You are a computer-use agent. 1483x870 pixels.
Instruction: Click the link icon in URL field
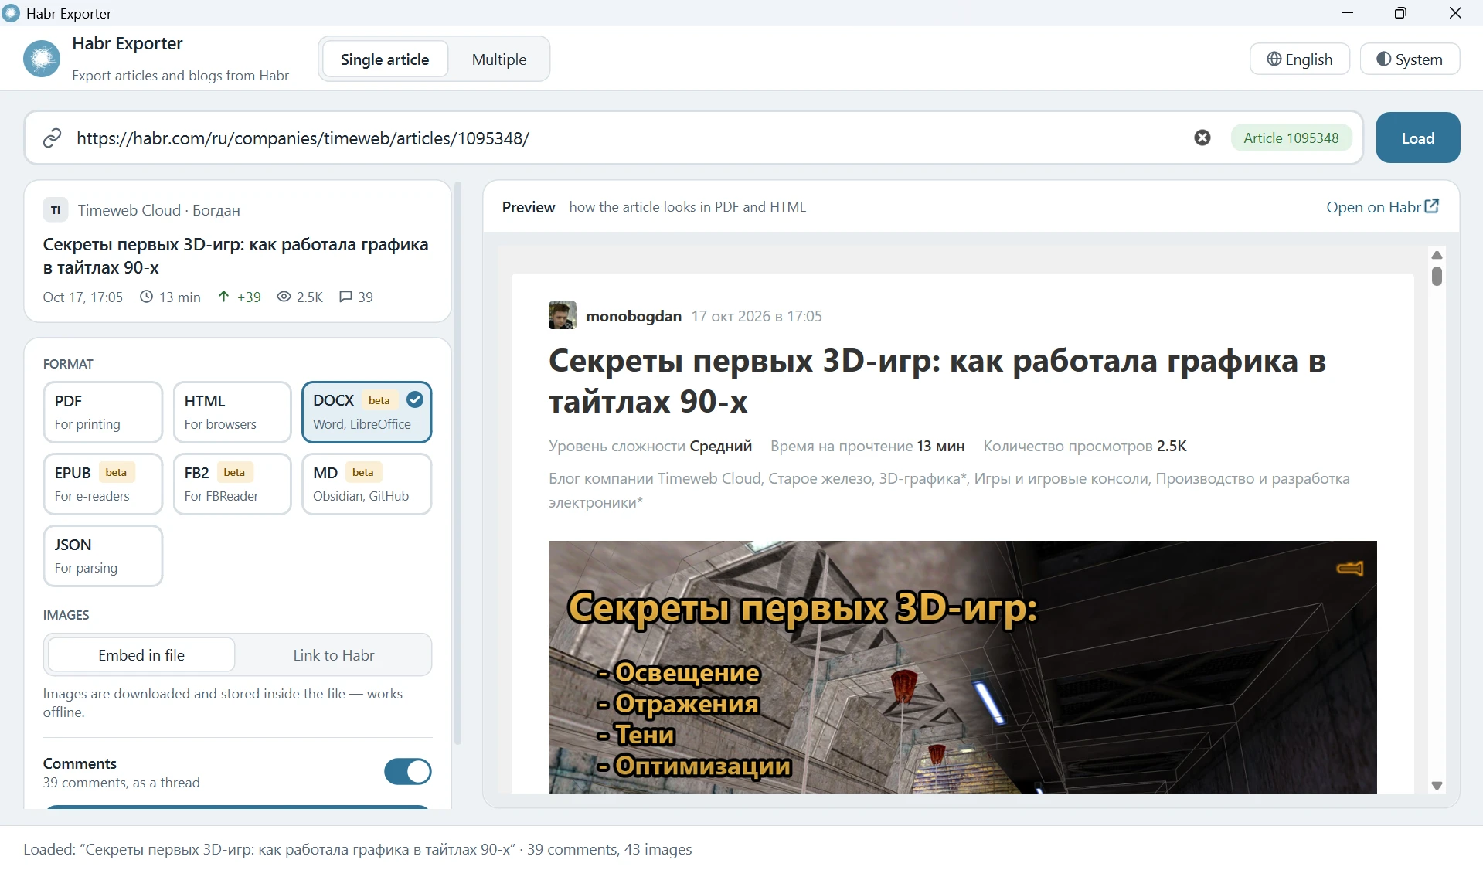[52, 138]
